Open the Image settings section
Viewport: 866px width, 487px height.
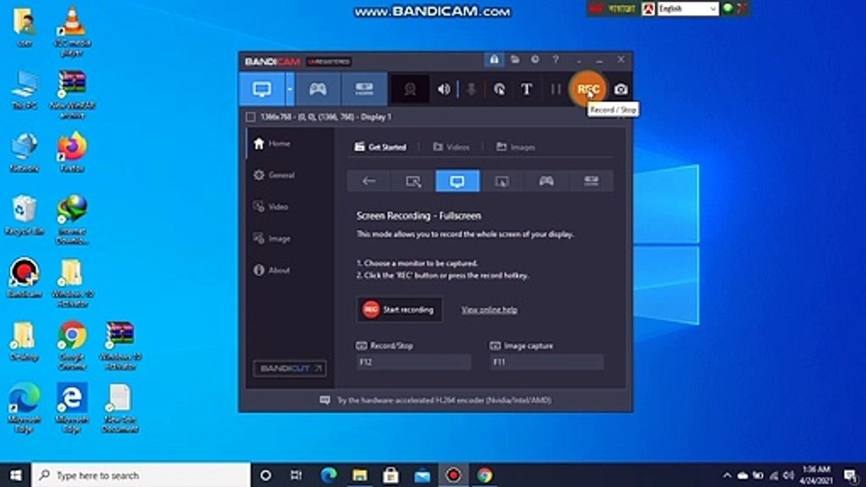click(x=271, y=239)
